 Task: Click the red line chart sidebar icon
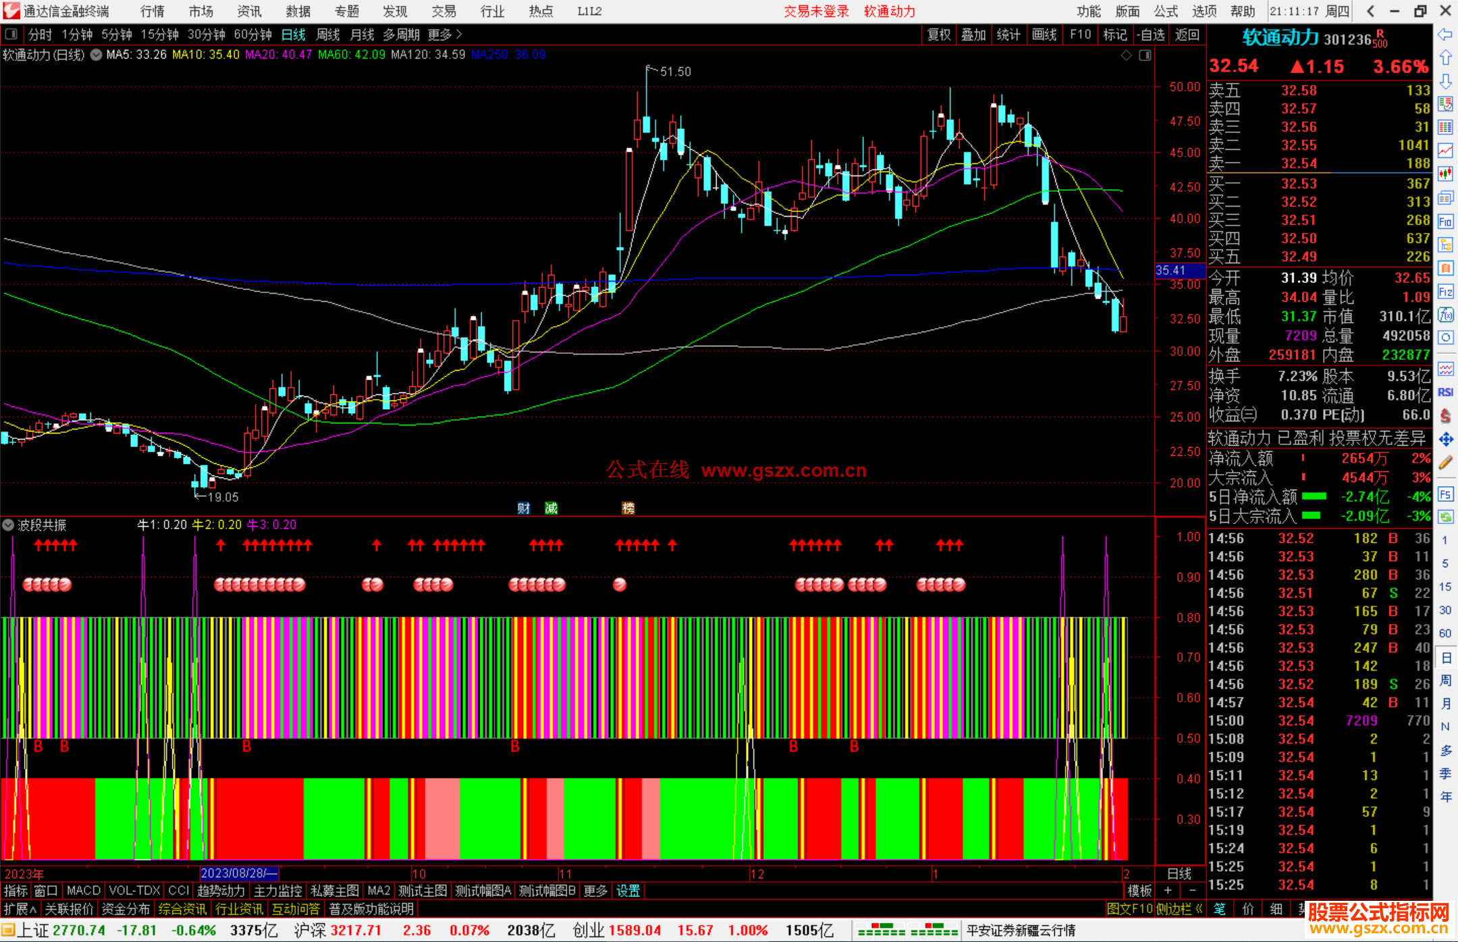pos(1445,151)
